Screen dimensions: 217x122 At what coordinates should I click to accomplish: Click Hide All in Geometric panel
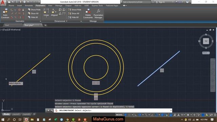coord(33,17)
